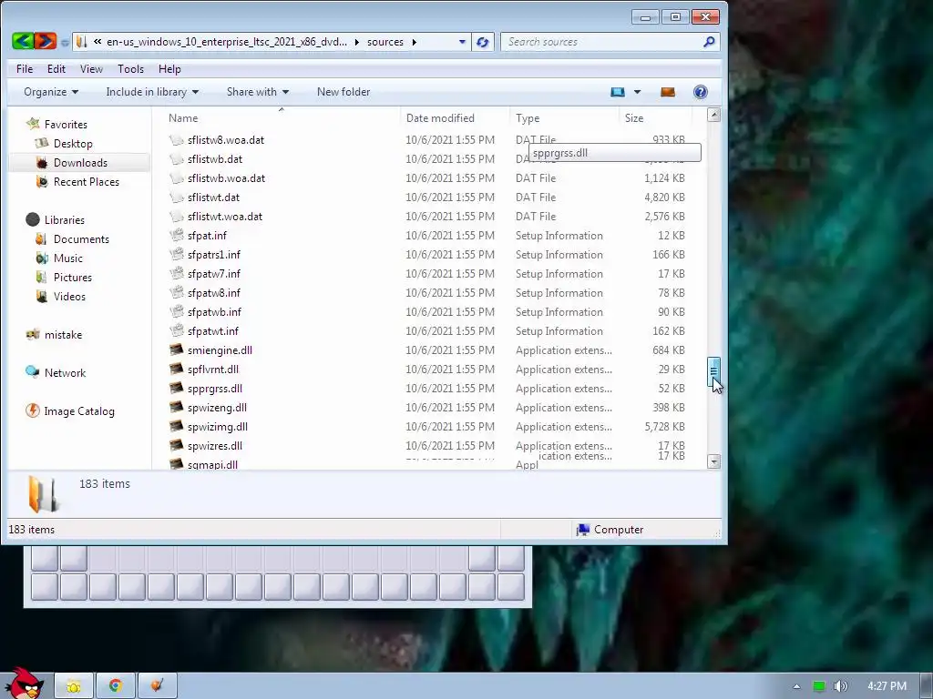933x699 pixels.
Task: Click the scrollbar down arrow
Action: 713,461
